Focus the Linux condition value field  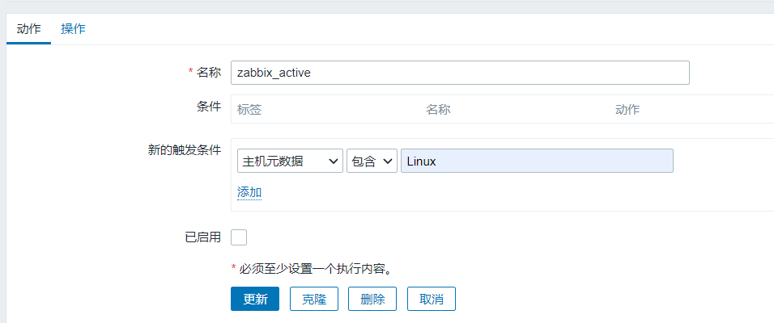(x=536, y=161)
